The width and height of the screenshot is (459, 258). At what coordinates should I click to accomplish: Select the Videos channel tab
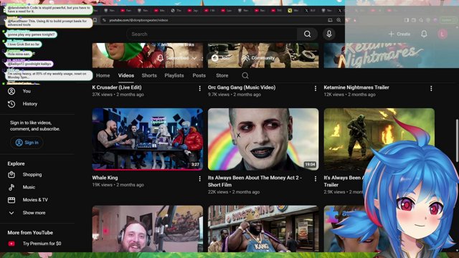pos(126,75)
